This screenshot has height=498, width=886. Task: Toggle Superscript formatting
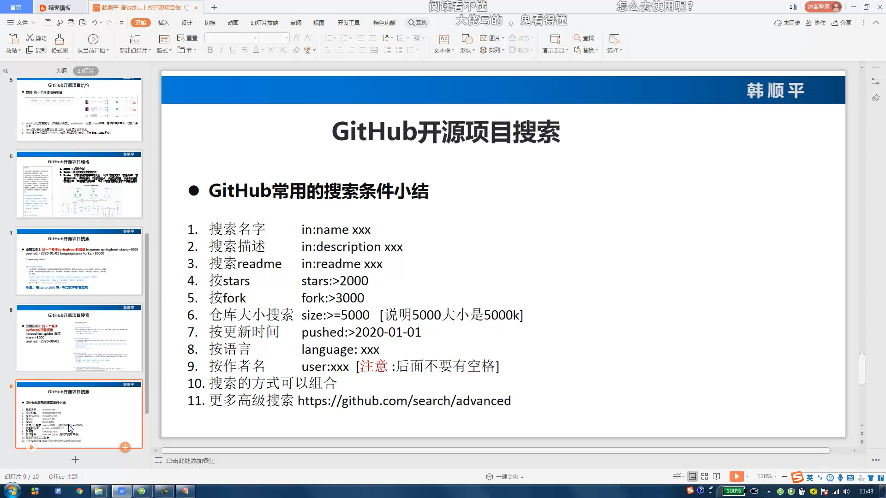coord(271,50)
